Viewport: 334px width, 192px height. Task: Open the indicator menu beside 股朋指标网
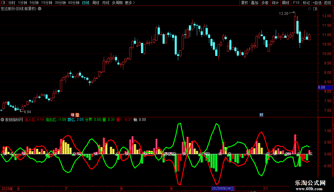pyautogui.click(x=2, y=120)
